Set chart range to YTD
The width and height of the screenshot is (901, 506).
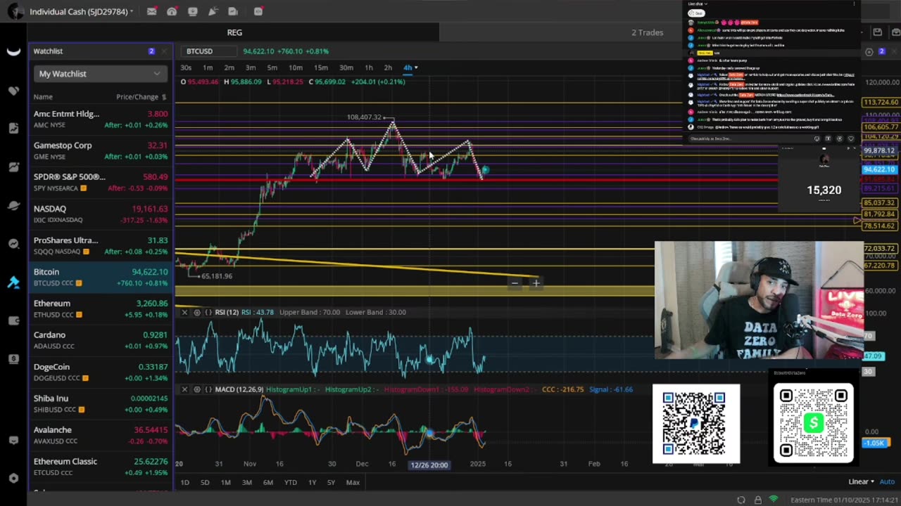[290, 482]
